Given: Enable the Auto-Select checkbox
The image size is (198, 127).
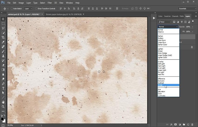Looking at the screenshot, I should (x=12, y=8).
